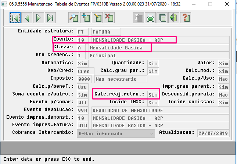This screenshot has height=164, width=237.
Task: Click the Ato credenc. field 1
Action: (x=81, y=56)
